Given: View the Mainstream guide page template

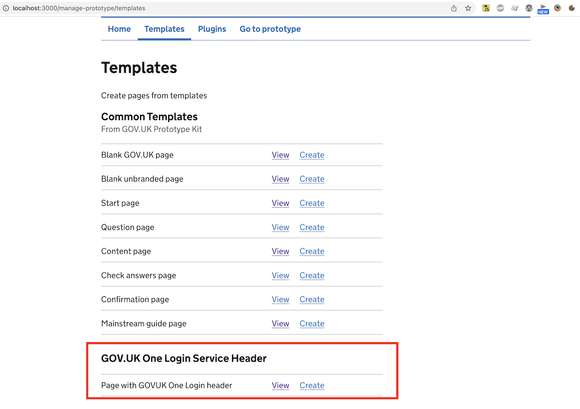Looking at the screenshot, I should coord(280,323).
